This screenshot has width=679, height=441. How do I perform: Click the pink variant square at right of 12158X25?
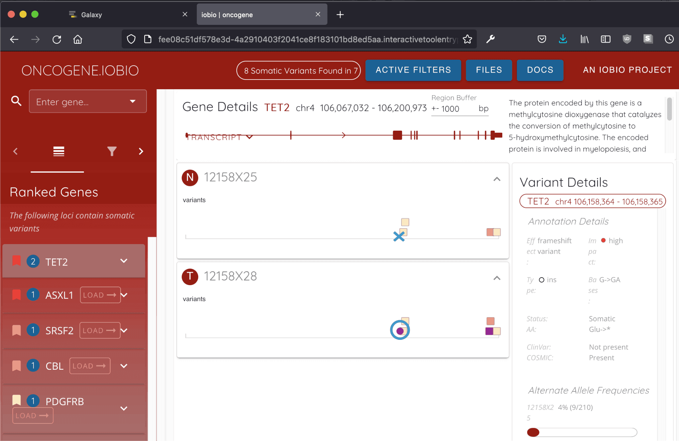click(x=490, y=232)
